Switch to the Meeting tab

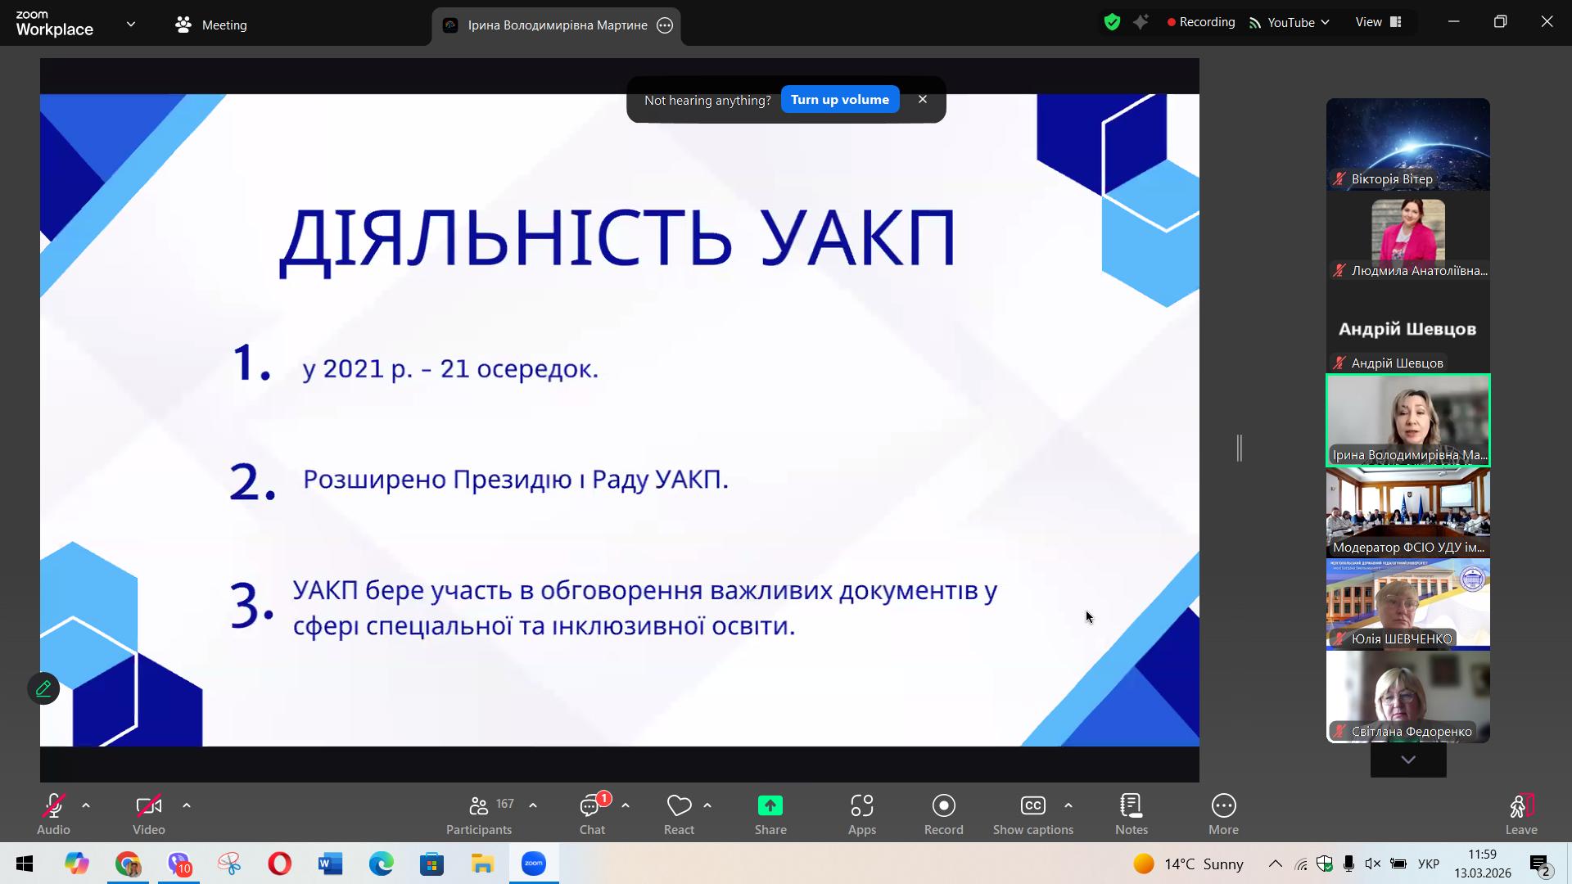point(211,25)
